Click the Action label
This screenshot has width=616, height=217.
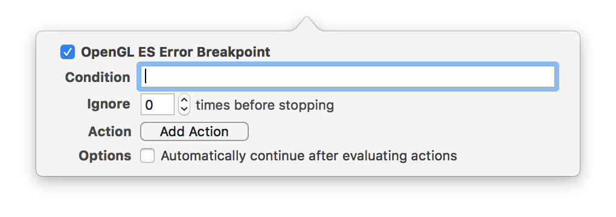click(x=109, y=131)
